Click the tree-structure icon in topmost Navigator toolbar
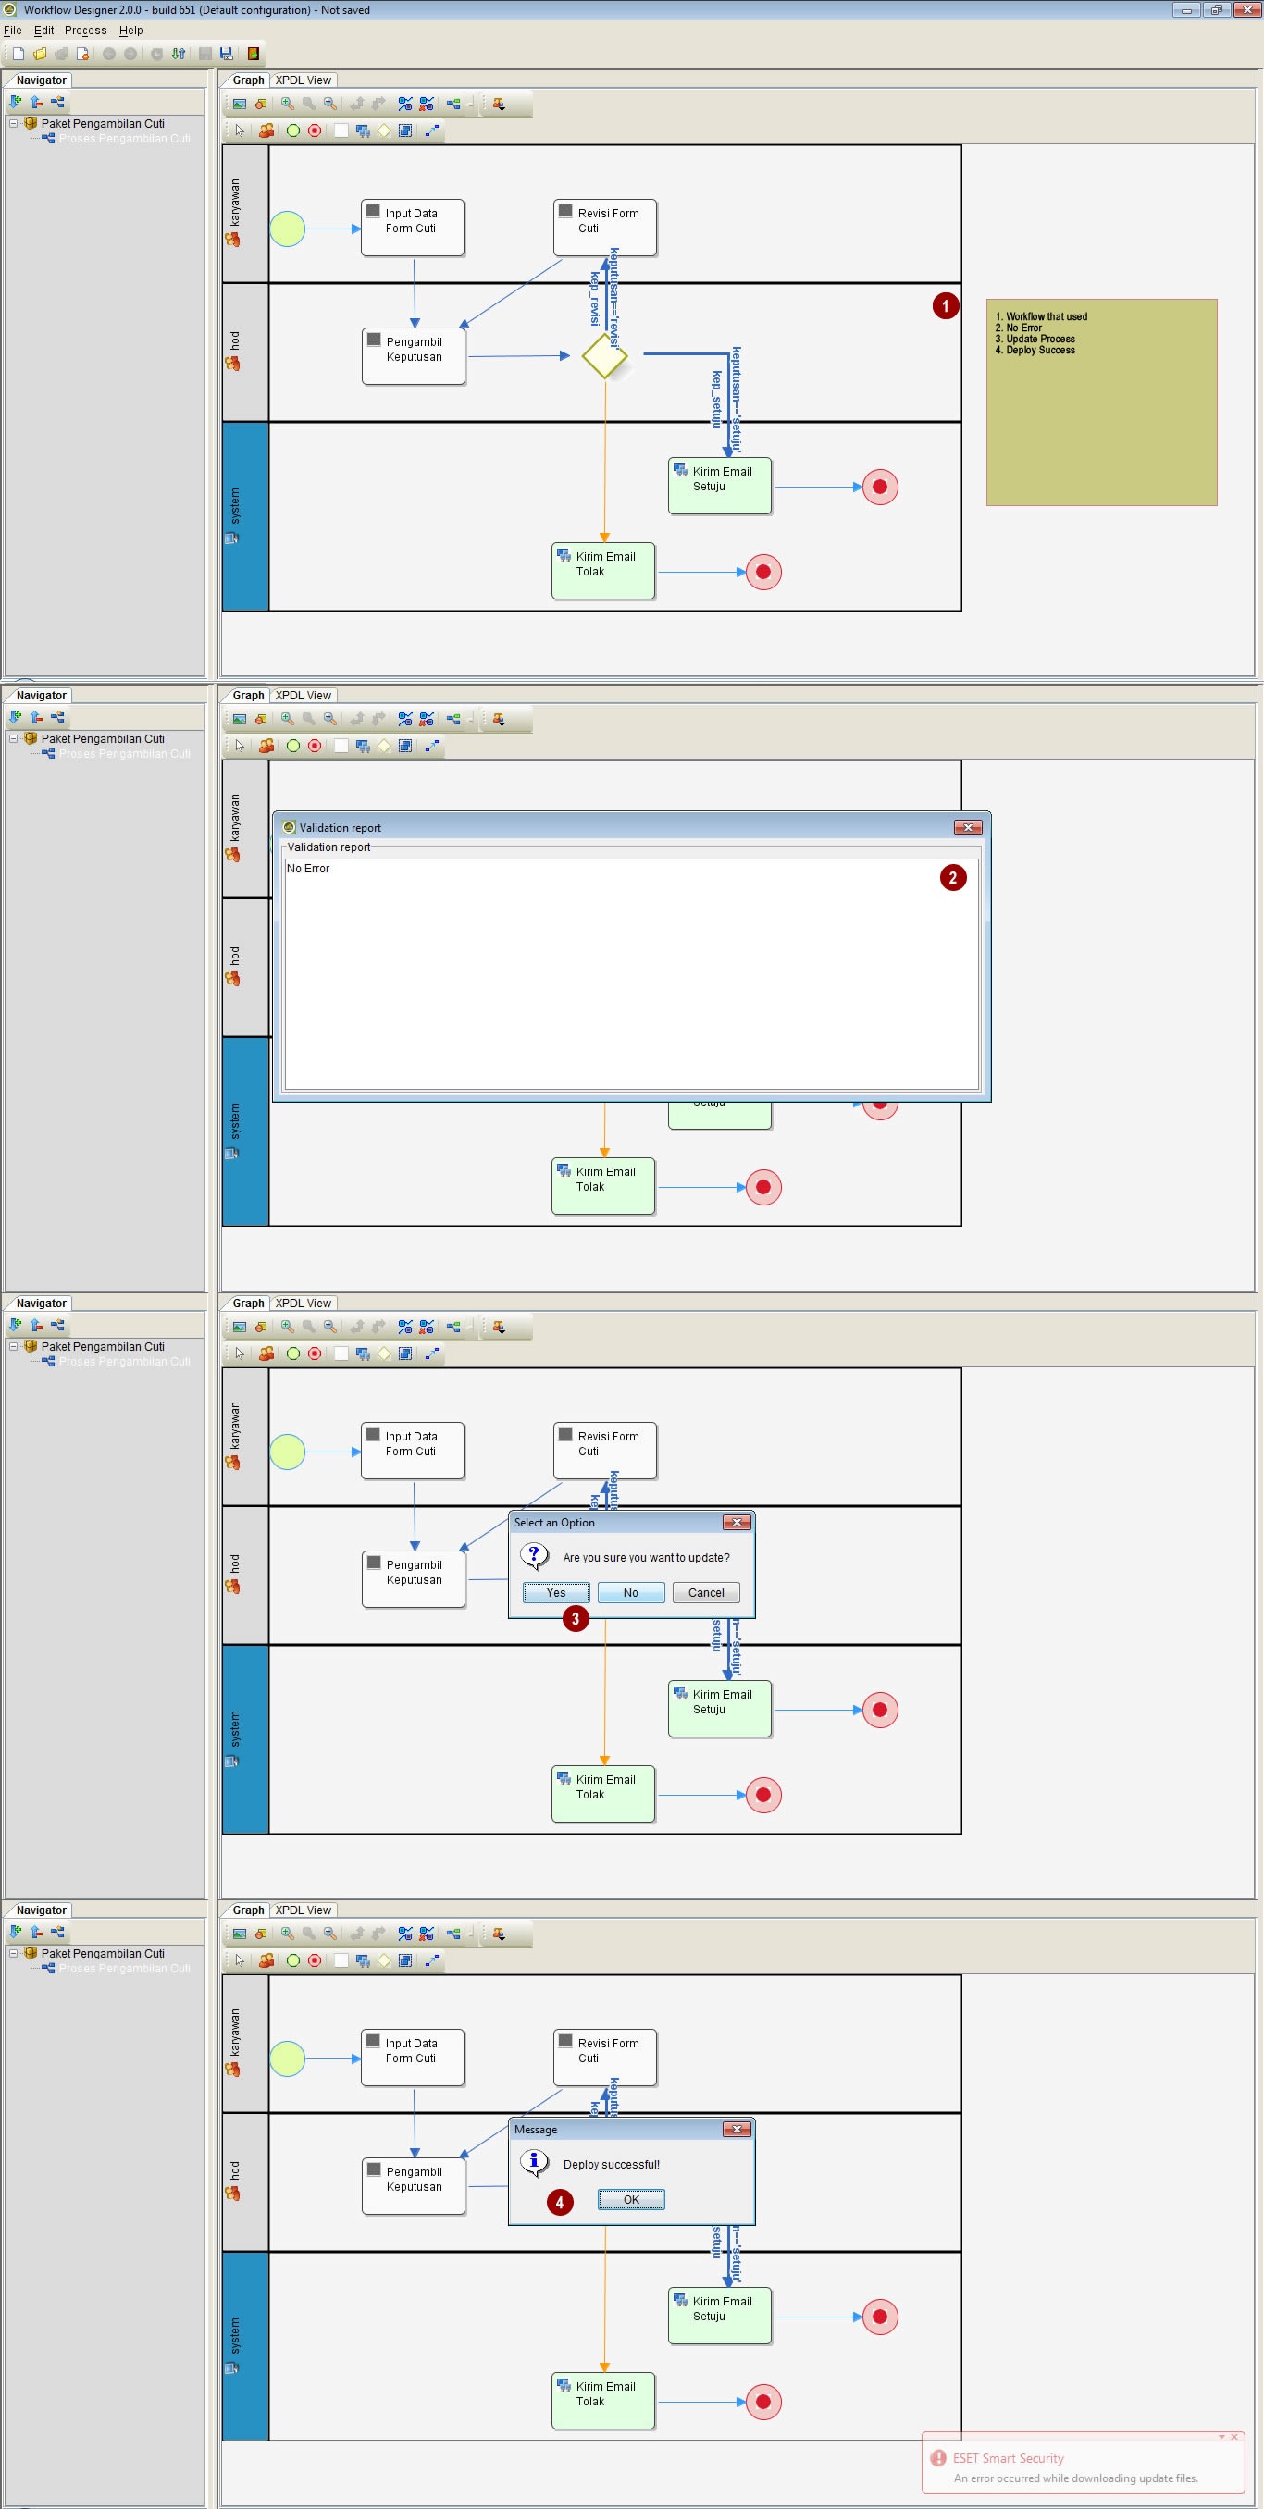Image resolution: width=1264 pixels, height=2509 pixels. coord(57,101)
